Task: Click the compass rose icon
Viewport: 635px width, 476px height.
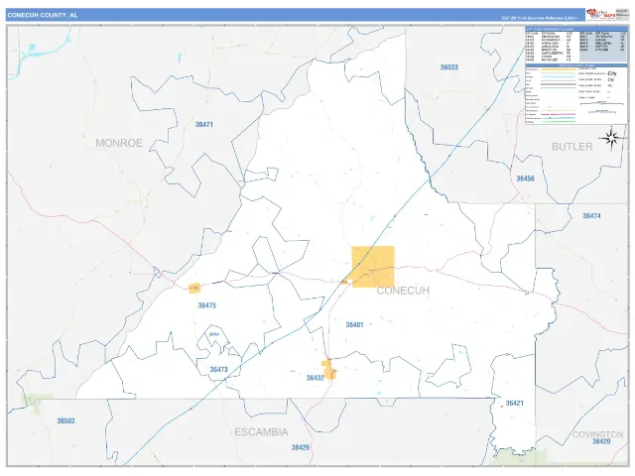Action: [x=611, y=139]
